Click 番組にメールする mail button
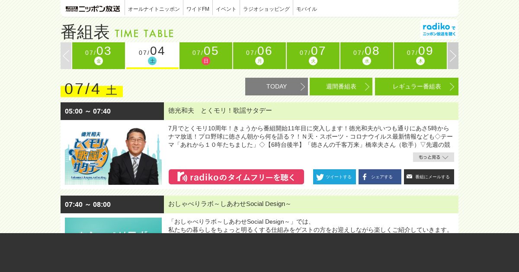519x272 pixels. point(429,177)
